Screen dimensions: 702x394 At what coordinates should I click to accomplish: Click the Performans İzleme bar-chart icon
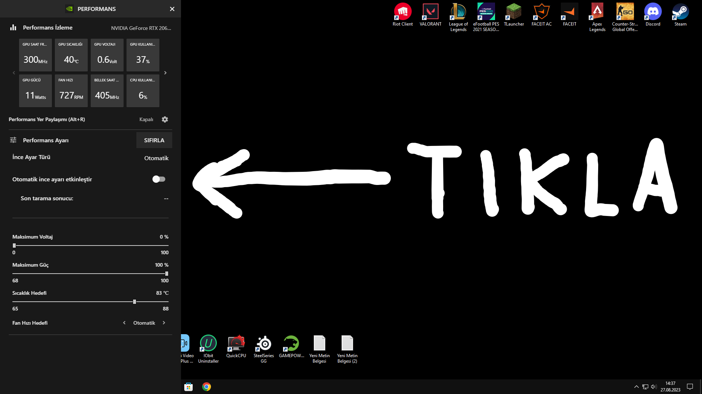pyautogui.click(x=13, y=27)
